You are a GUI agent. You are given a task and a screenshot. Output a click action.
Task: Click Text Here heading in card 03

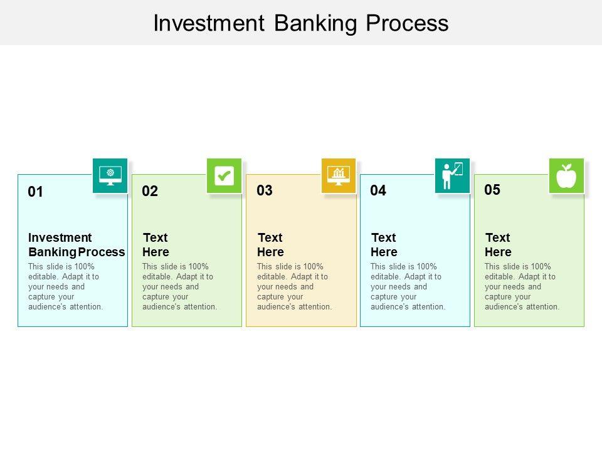pyautogui.click(x=270, y=245)
